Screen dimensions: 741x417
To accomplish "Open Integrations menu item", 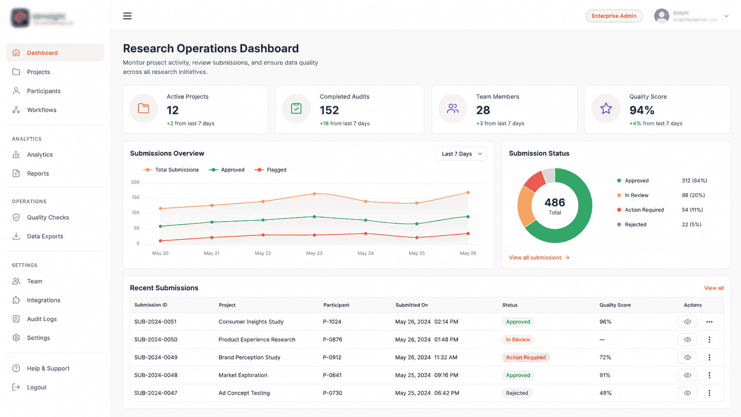I will (x=55, y=300).
